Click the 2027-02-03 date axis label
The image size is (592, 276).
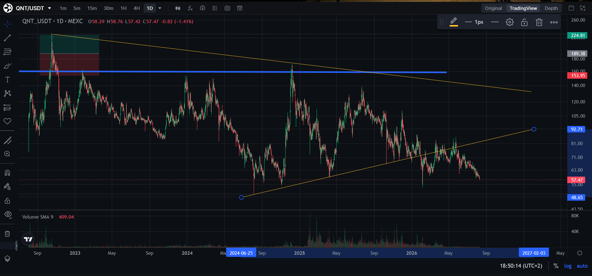point(533,253)
